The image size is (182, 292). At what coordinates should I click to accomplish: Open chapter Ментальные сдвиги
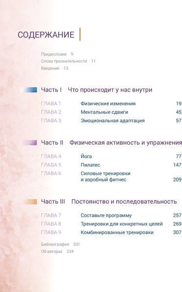[x=104, y=112]
